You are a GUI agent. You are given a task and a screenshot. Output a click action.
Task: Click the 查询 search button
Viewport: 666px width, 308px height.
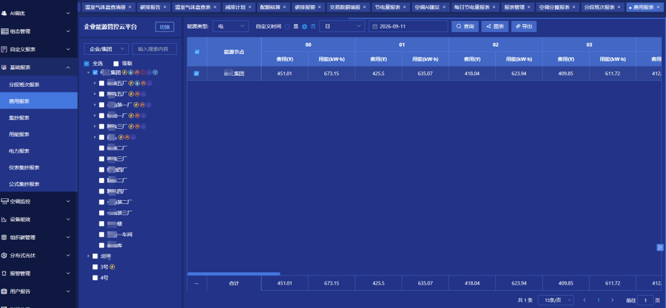click(x=465, y=26)
